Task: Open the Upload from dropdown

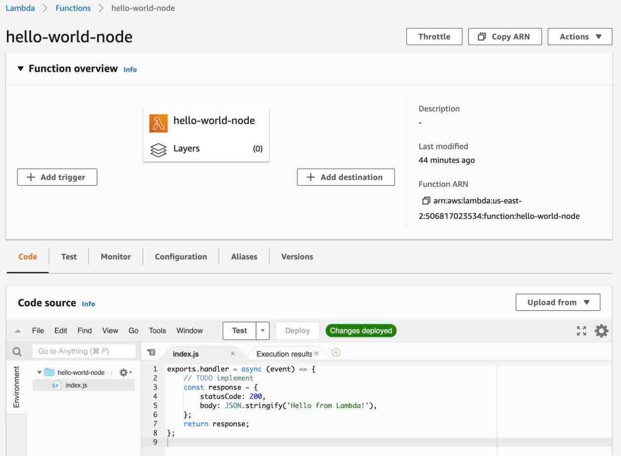Action: point(558,302)
